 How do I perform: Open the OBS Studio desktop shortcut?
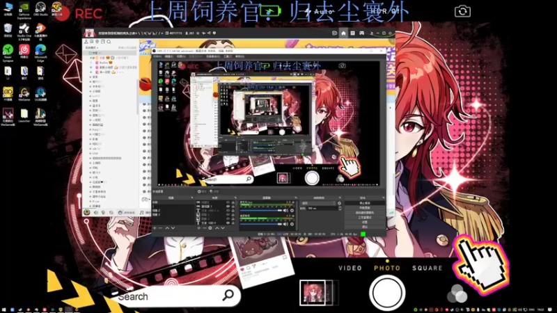pos(40,9)
